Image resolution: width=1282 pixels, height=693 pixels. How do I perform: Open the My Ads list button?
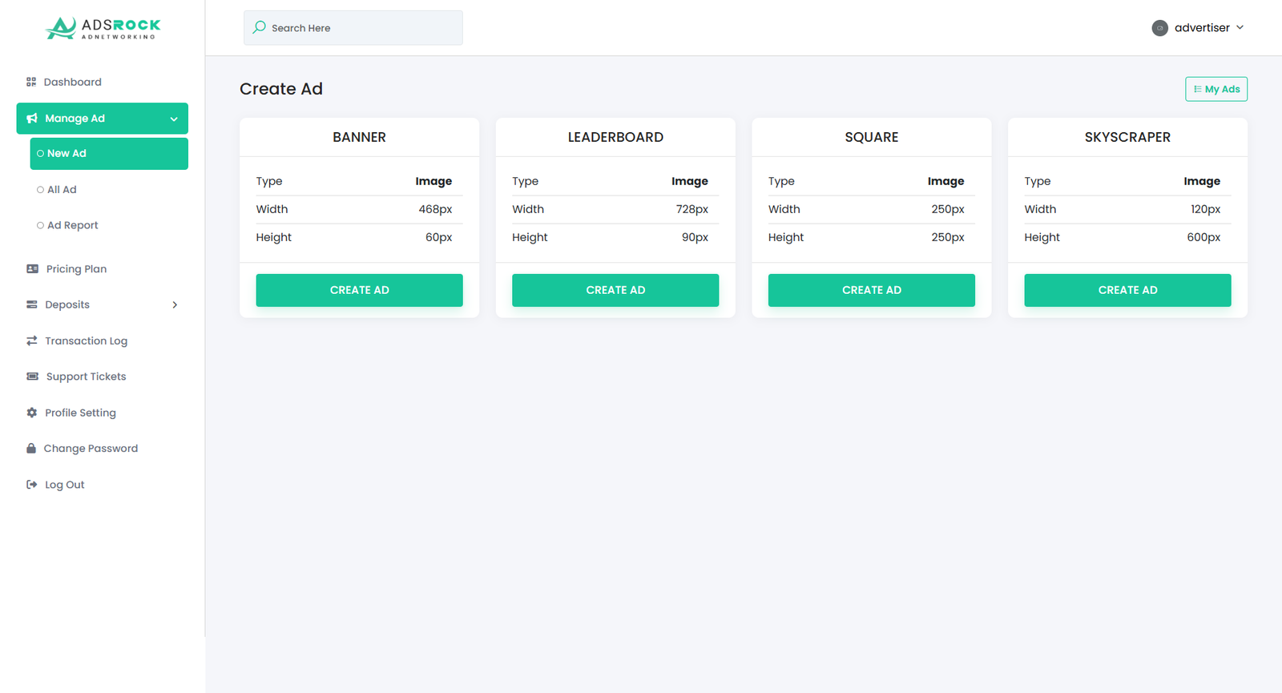pyautogui.click(x=1215, y=89)
